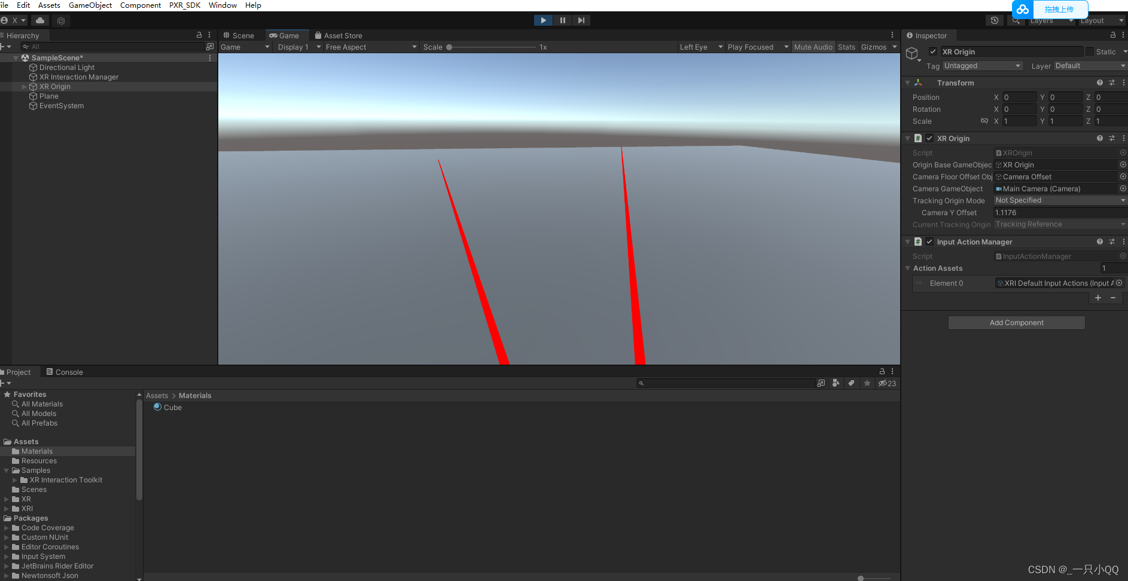
Task: Toggle the Static checkbox
Action: click(x=1089, y=52)
